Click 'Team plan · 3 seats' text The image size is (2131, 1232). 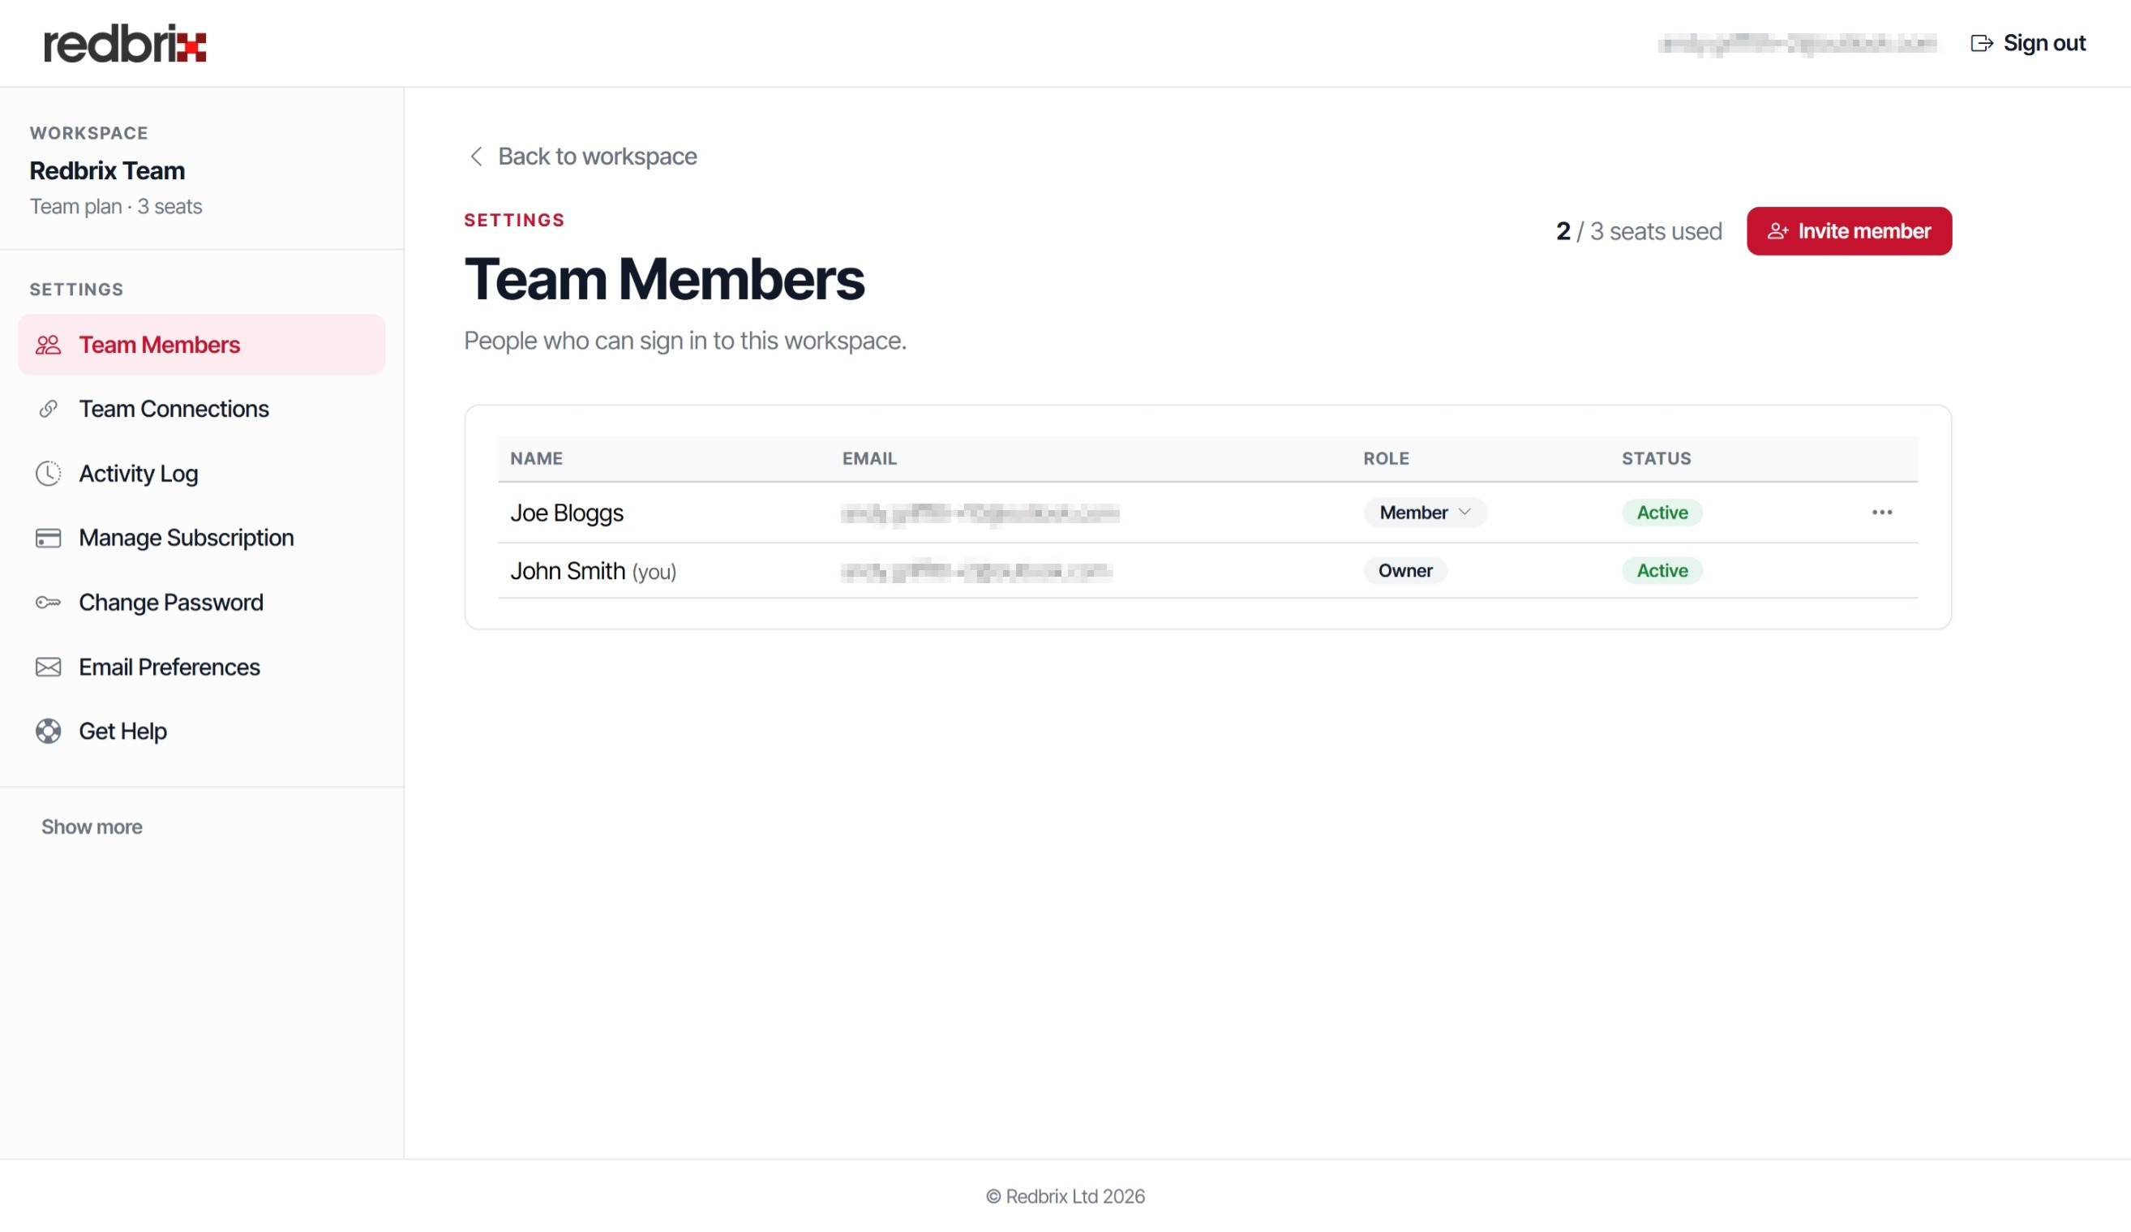[116, 206]
